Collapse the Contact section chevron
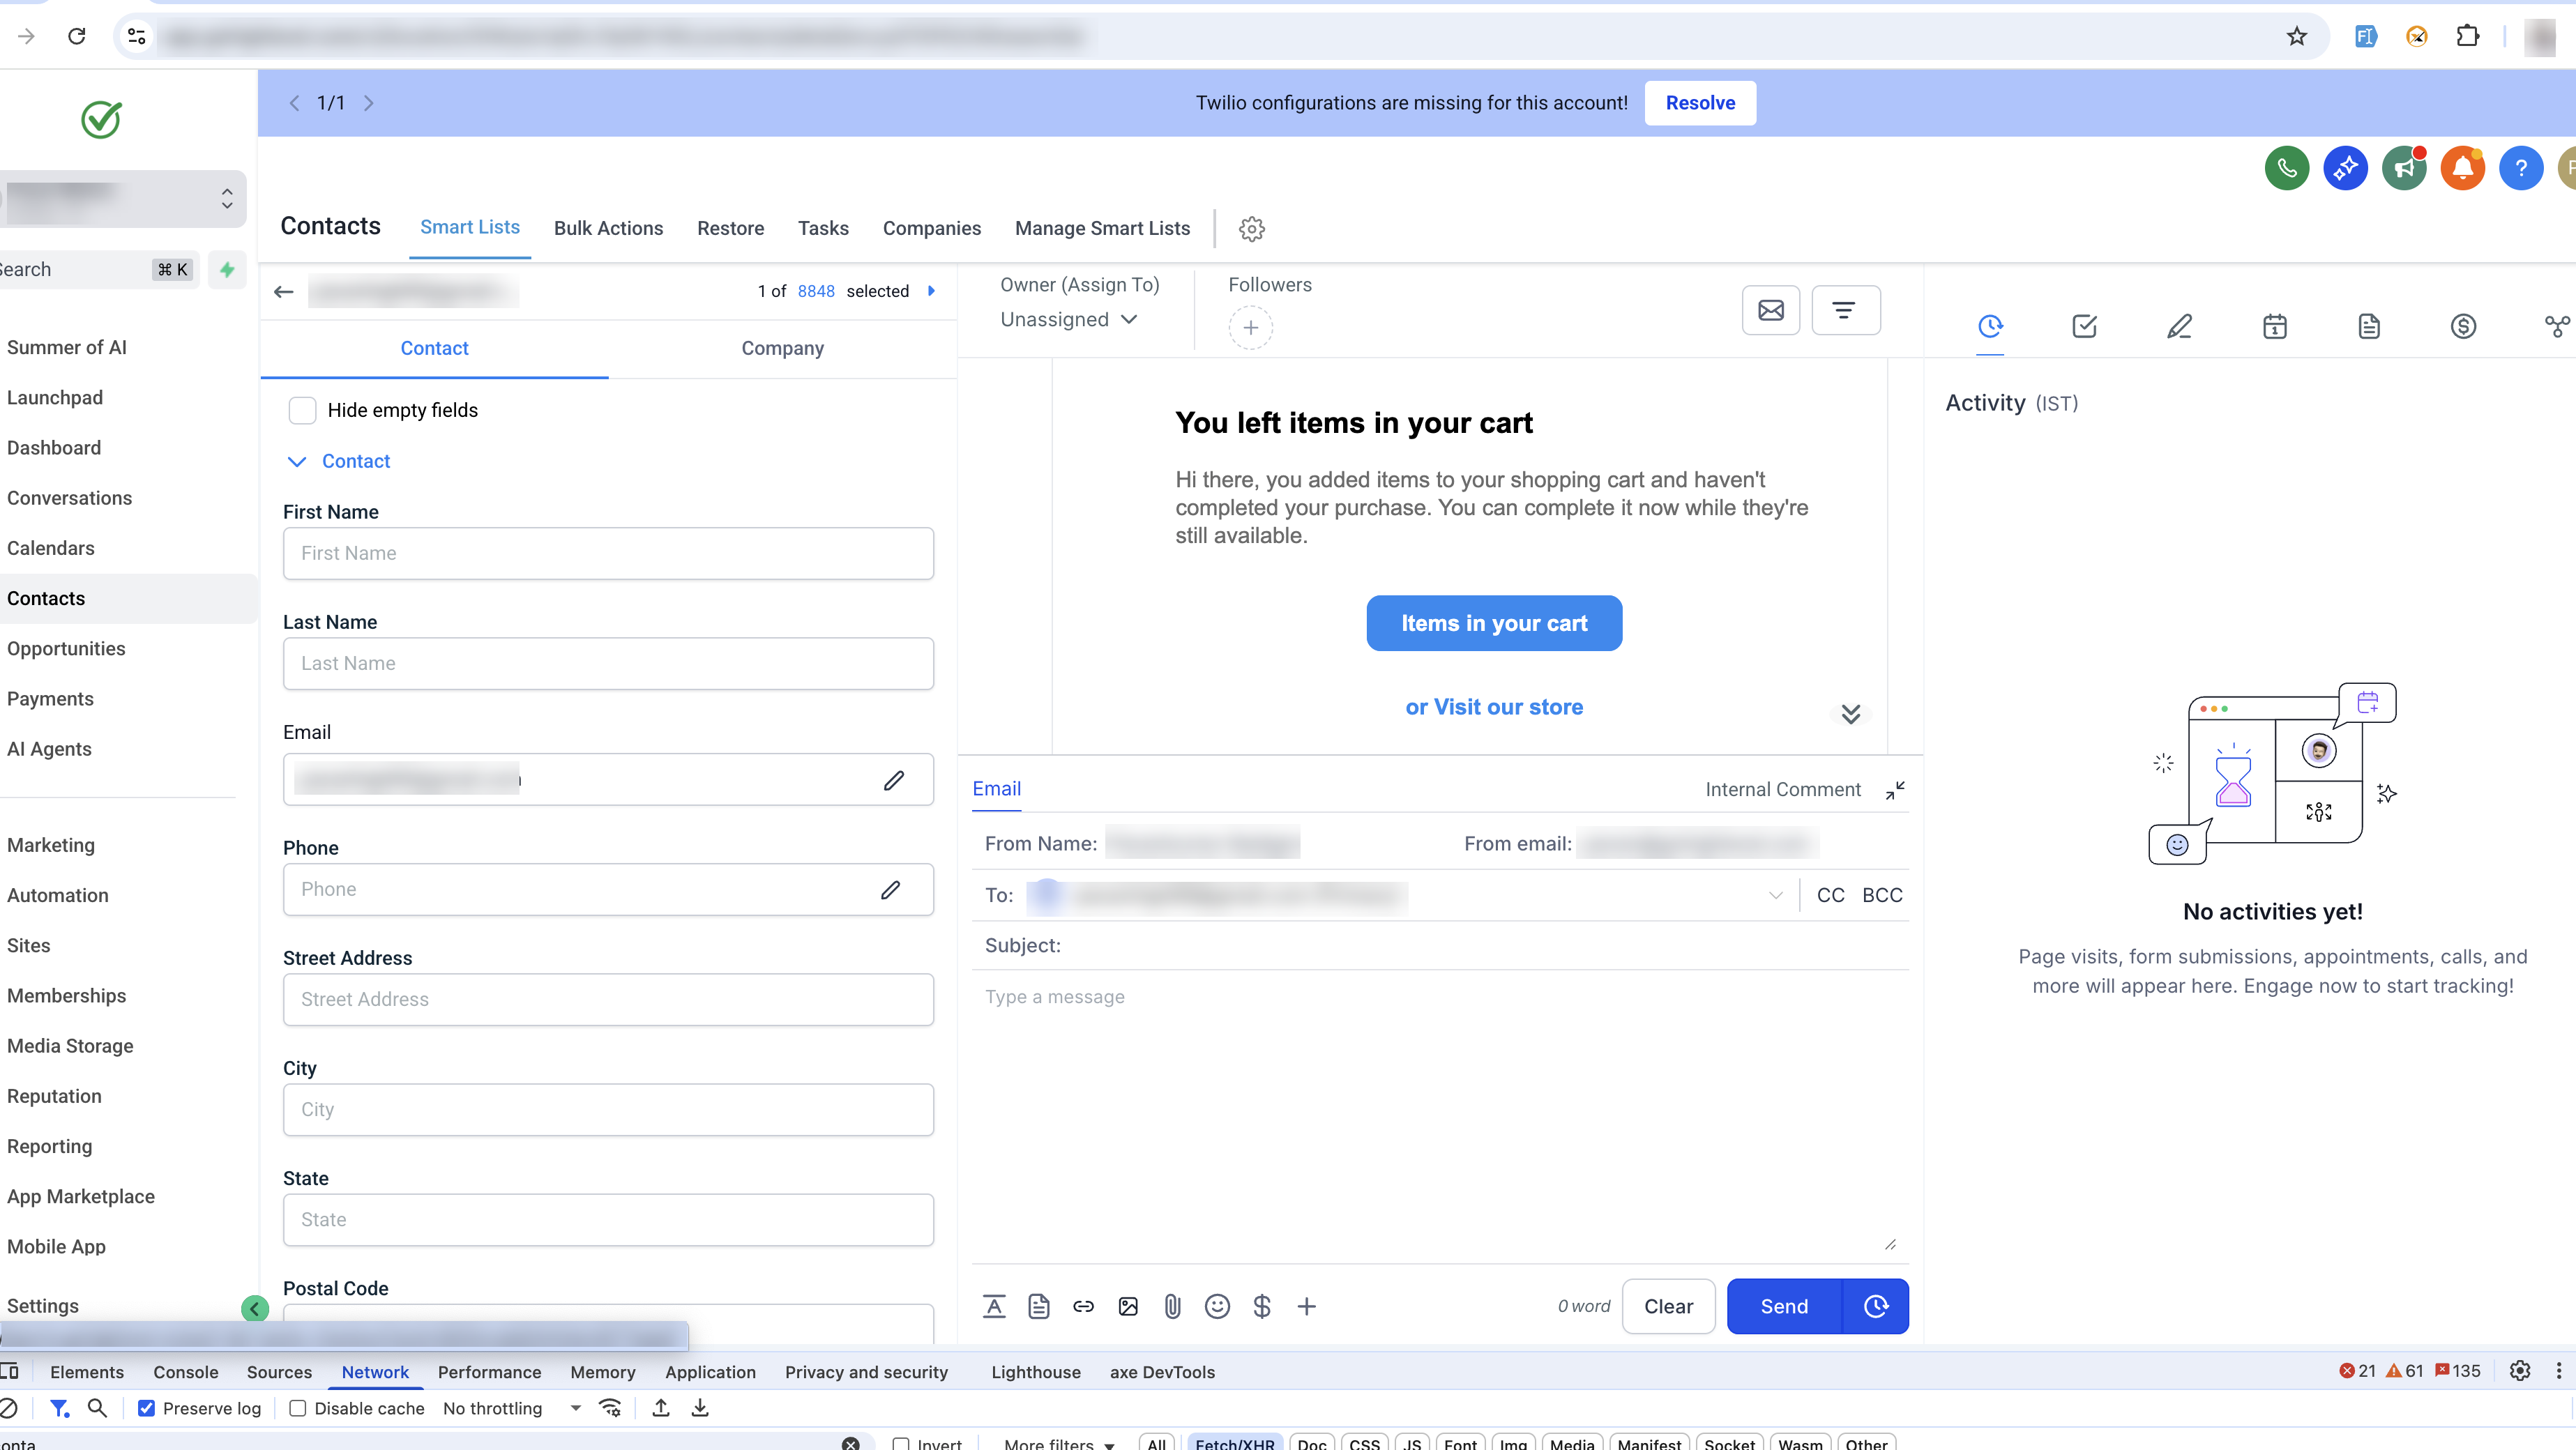 point(297,461)
